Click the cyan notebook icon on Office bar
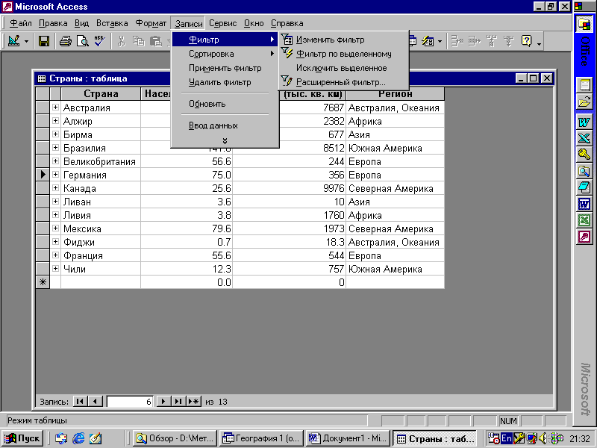The height and width of the screenshot is (448, 597). (584, 187)
